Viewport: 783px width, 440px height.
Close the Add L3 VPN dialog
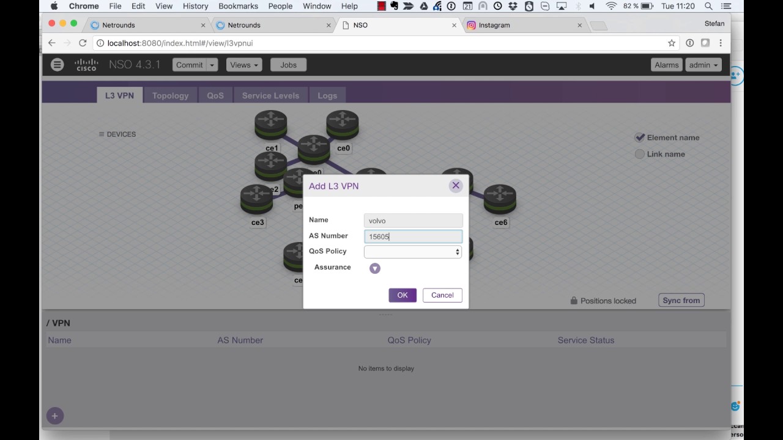pyautogui.click(x=456, y=186)
